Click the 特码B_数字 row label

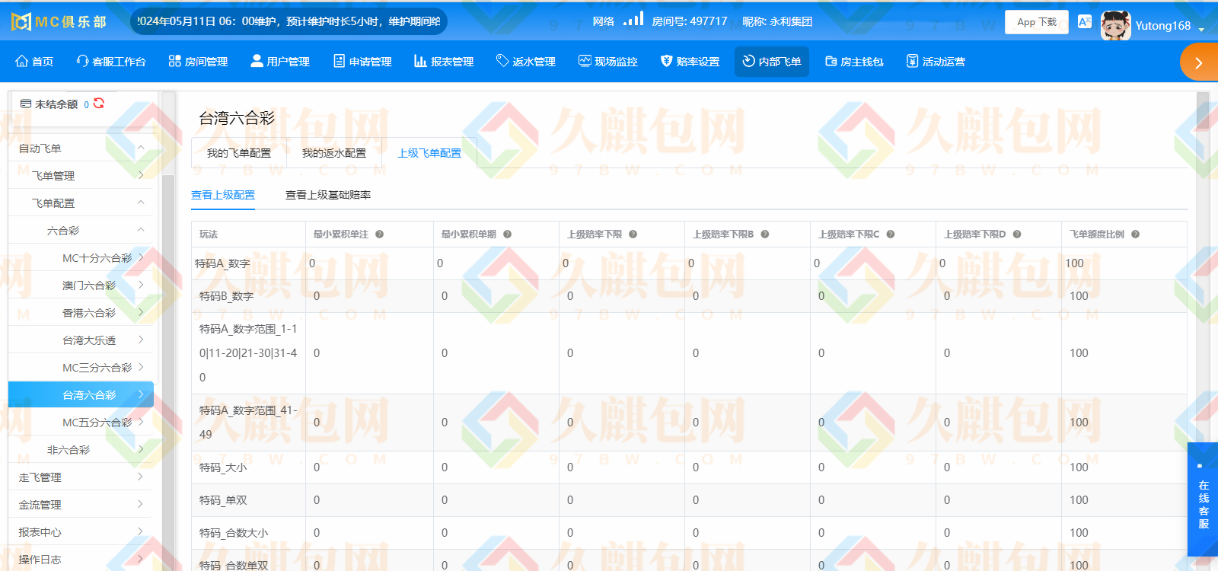(226, 296)
